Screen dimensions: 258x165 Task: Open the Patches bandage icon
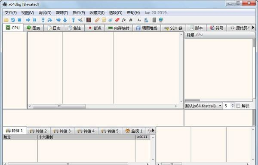point(97,20)
